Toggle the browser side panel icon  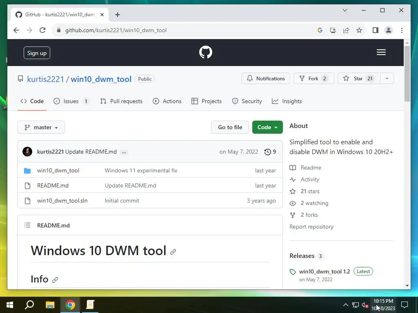click(x=376, y=30)
